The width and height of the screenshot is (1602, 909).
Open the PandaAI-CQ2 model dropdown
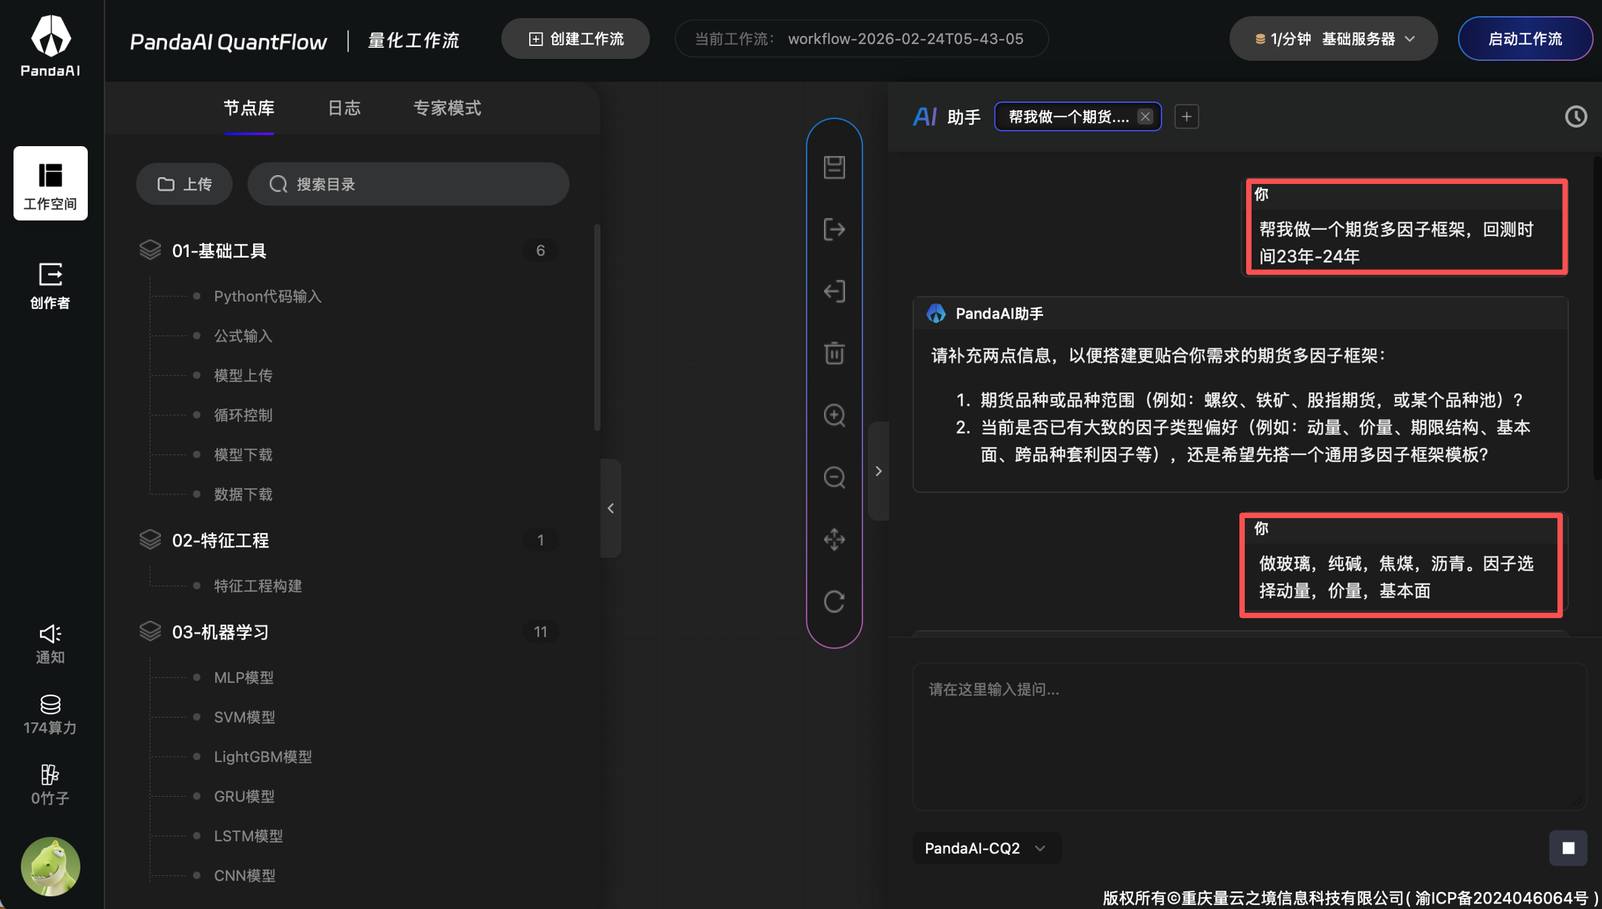tap(986, 848)
